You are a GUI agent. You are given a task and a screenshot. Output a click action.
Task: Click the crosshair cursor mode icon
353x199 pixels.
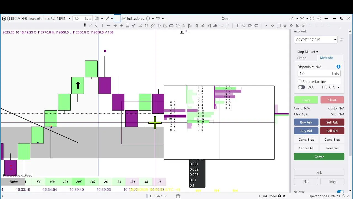(148, 19)
